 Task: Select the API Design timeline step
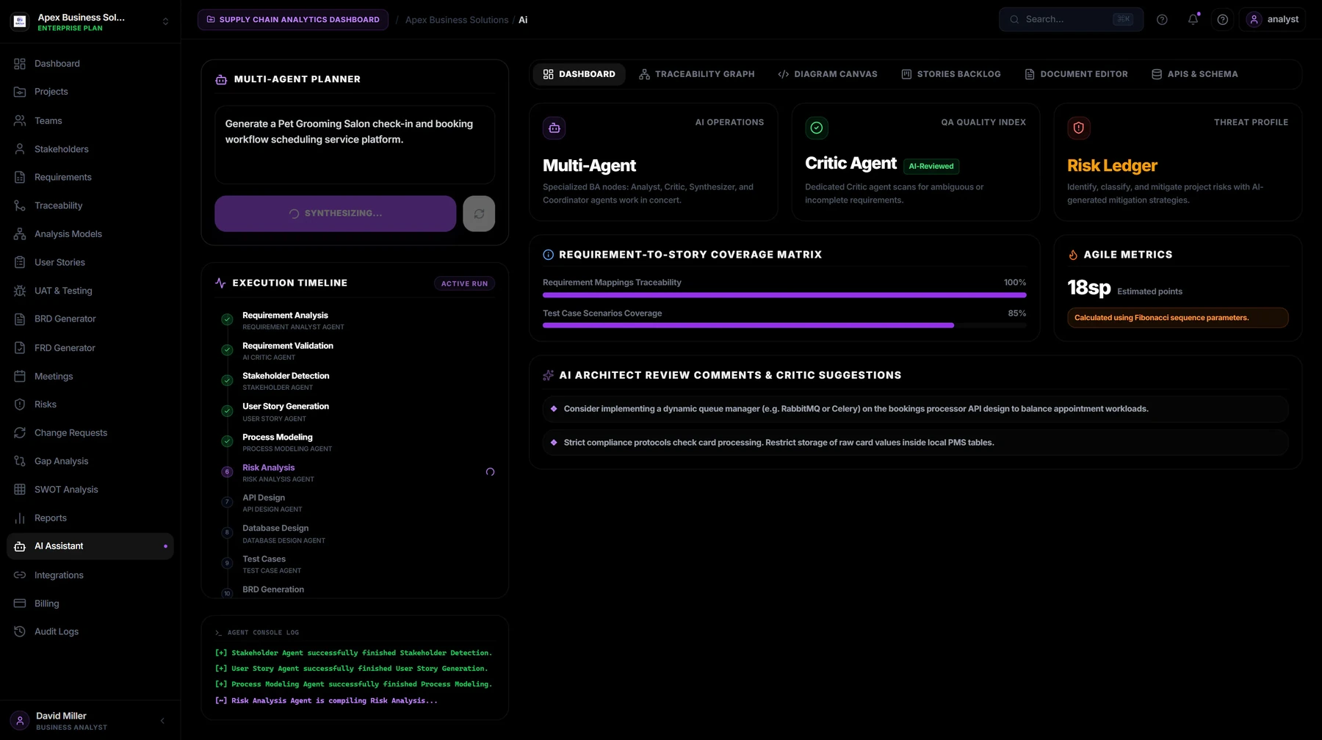[355, 503]
